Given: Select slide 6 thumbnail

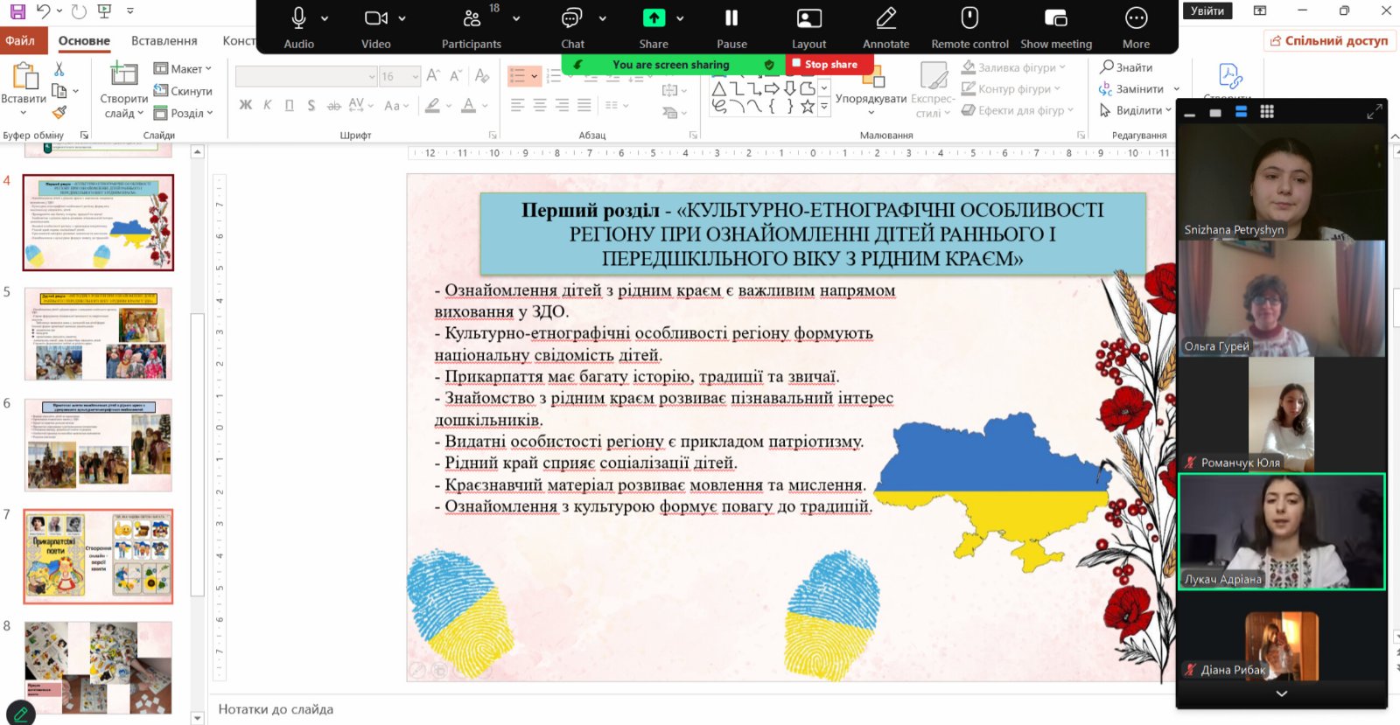Looking at the screenshot, I should pyautogui.click(x=98, y=444).
